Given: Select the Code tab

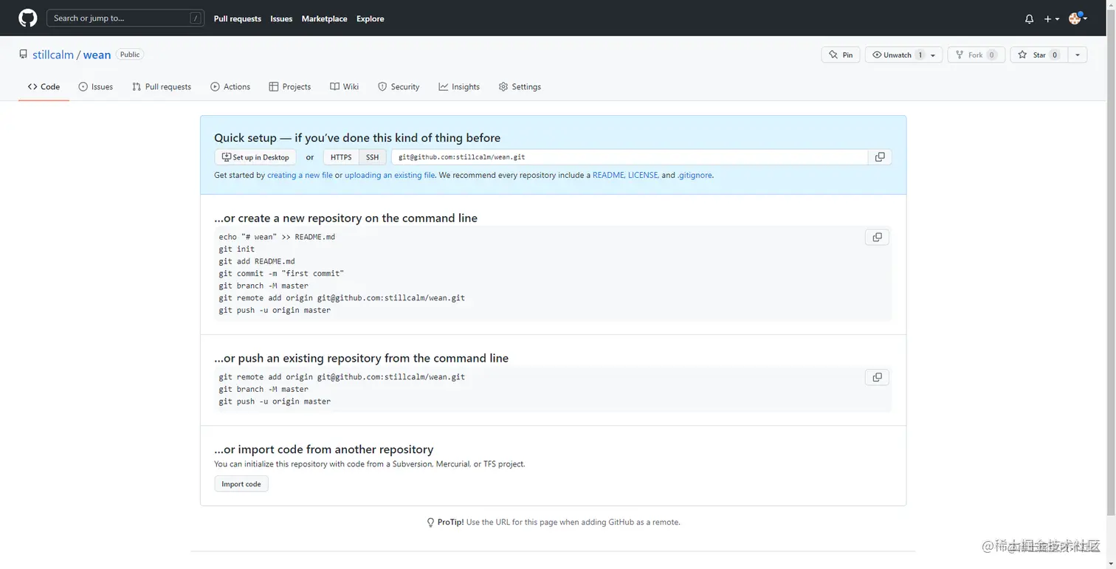Looking at the screenshot, I should [x=44, y=86].
